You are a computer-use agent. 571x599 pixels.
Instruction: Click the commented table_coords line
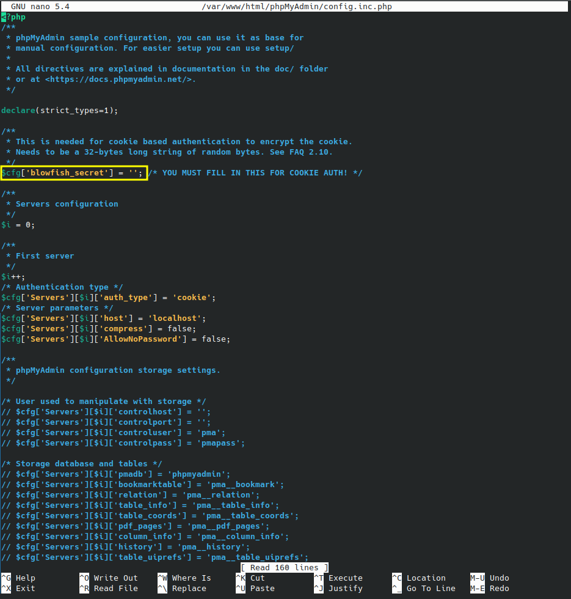point(150,516)
